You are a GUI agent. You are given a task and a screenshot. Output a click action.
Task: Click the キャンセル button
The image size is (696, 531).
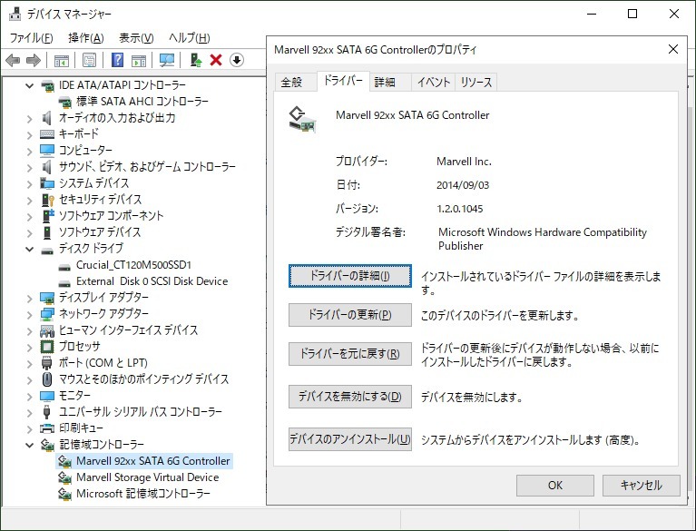pos(641,486)
